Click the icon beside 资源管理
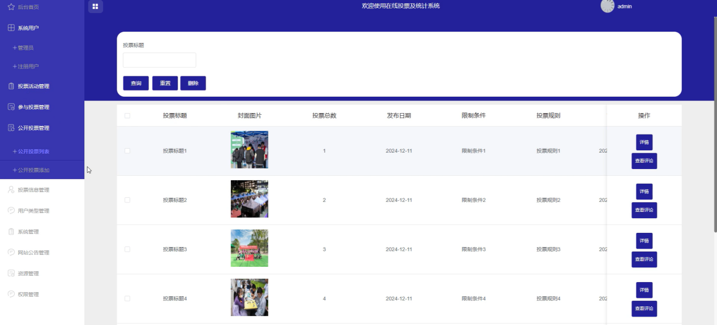The height and width of the screenshot is (325, 717). point(11,274)
